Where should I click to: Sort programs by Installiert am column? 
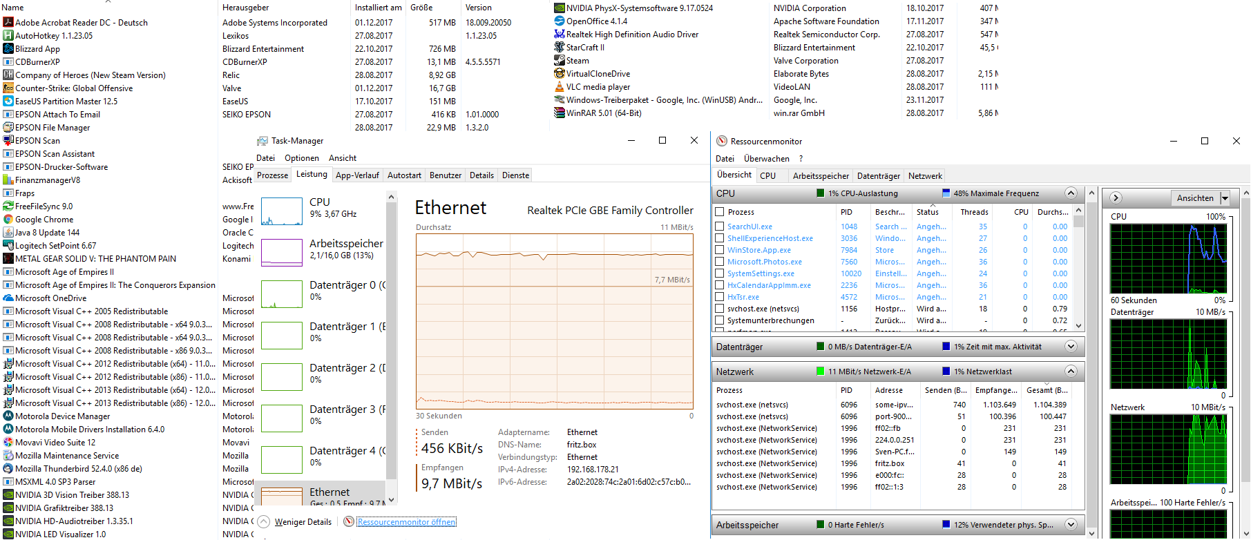378,8
